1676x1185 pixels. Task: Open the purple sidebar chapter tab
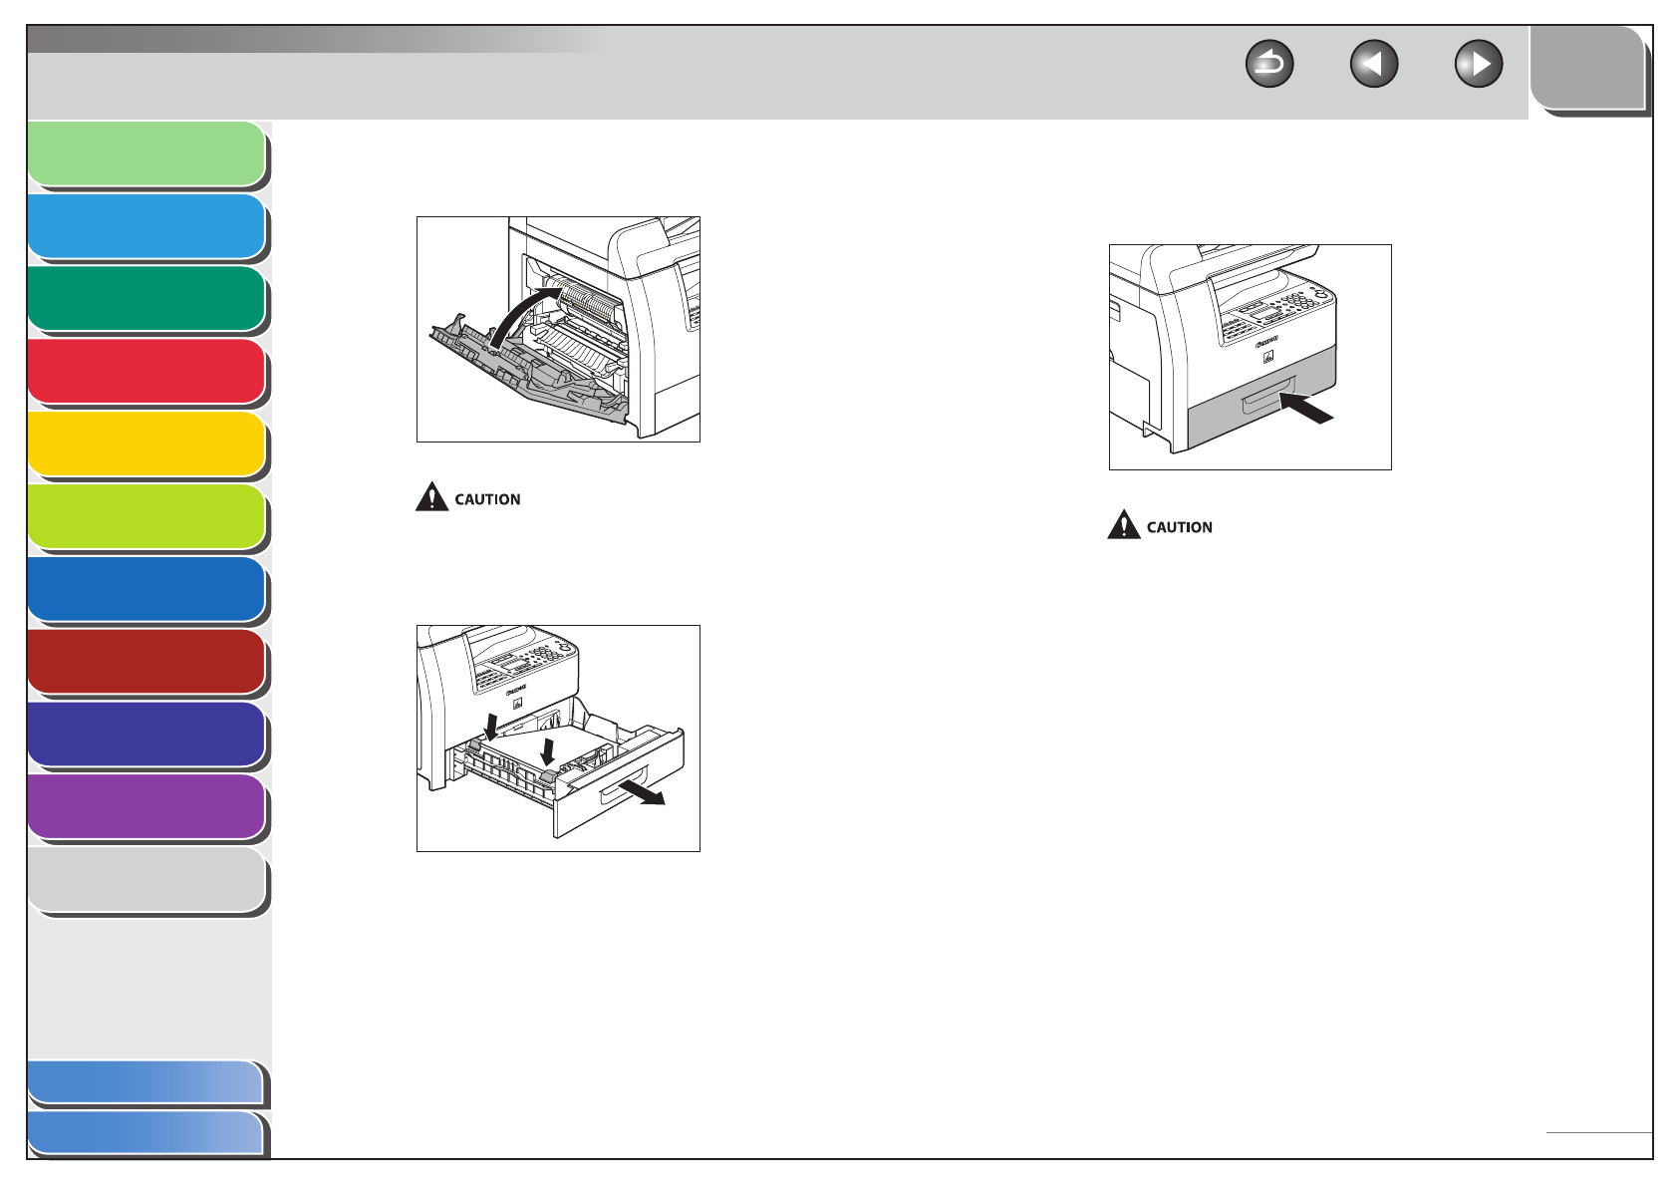click(147, 808)
